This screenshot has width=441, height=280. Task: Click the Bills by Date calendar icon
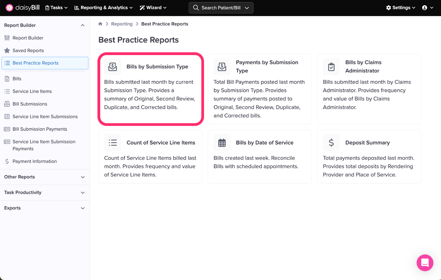[222, 142]
